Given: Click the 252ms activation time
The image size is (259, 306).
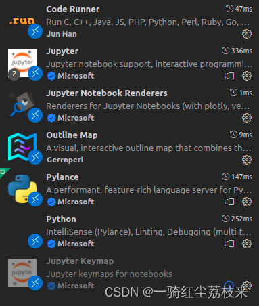Looking at the screenshot, I should click(x=241, y=219).
